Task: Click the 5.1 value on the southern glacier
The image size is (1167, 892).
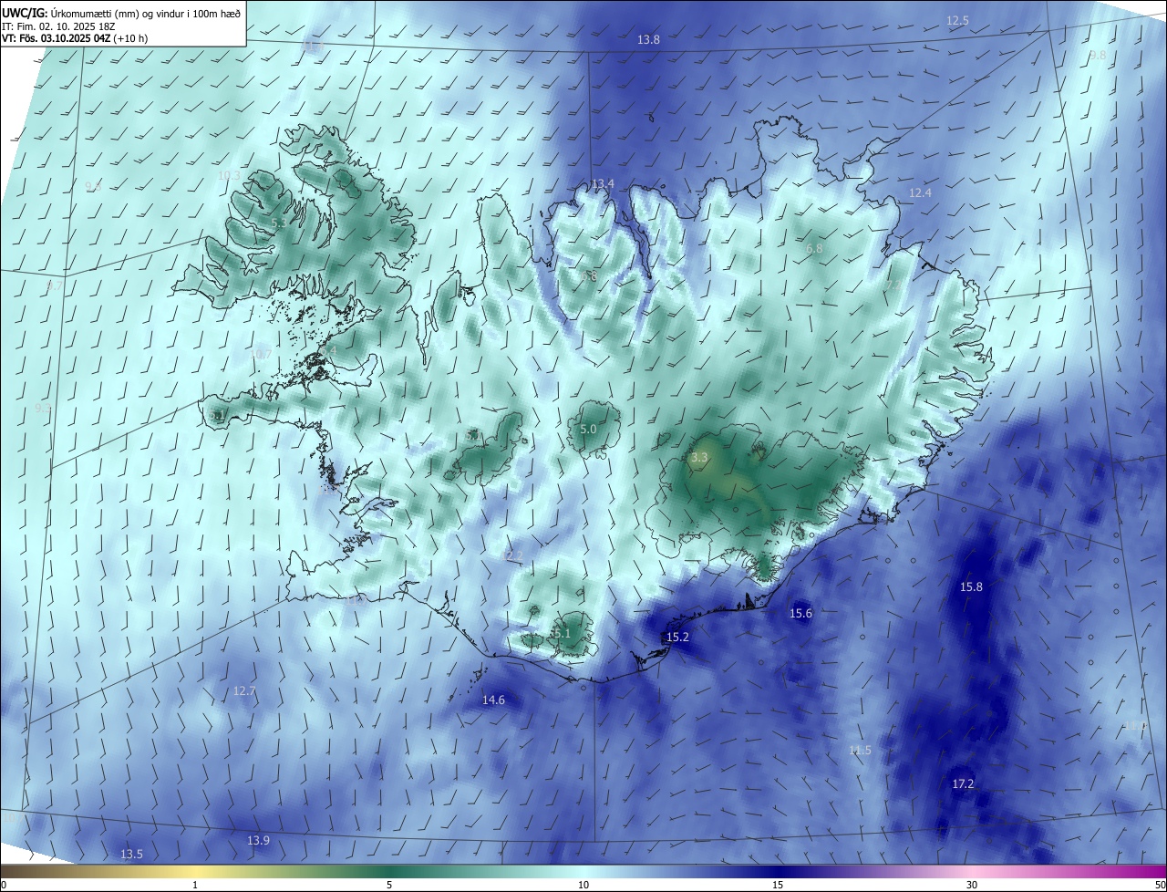Action: 561,633
